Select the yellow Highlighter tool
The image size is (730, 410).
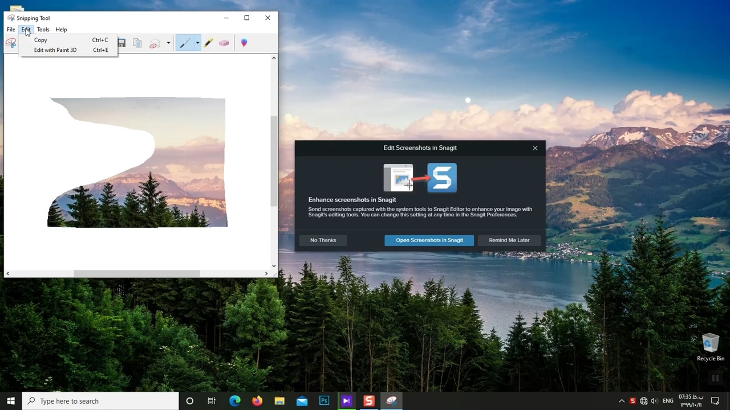pyautogui.click(x=208, y=43)
